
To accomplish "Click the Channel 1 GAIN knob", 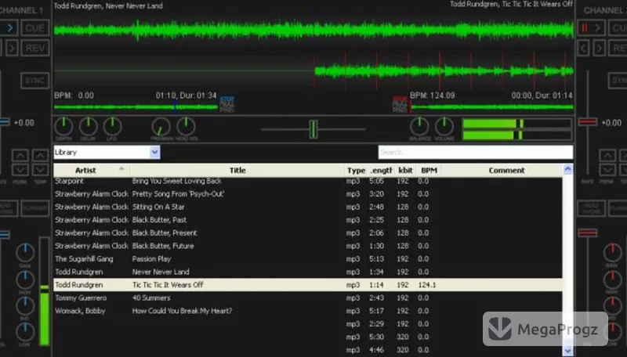I will pos(25,252).
